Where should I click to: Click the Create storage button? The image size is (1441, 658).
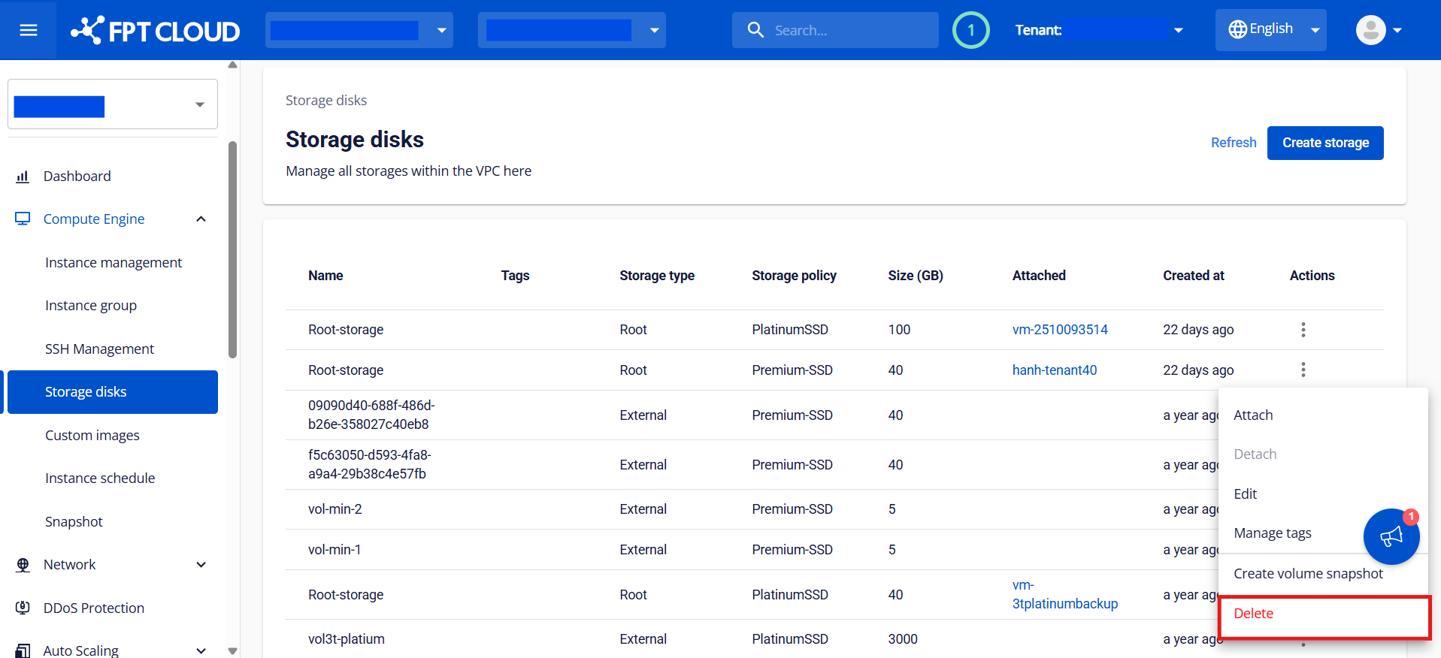pos(1324,143)
